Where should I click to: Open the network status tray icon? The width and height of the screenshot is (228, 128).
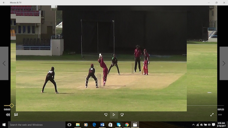point(198,125)
